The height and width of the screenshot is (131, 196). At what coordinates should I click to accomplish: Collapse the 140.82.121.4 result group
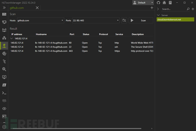point(11,38)
